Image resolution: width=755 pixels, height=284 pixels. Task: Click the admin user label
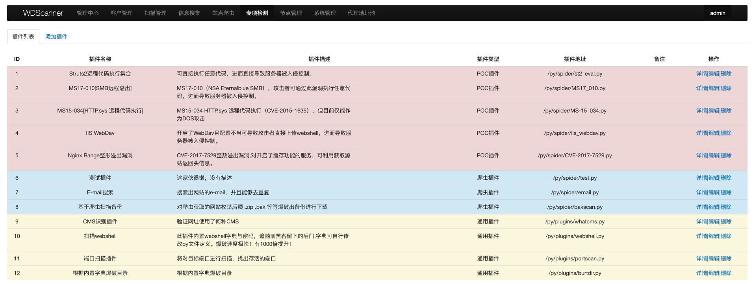pyautogui.click(x=718, y=13)
